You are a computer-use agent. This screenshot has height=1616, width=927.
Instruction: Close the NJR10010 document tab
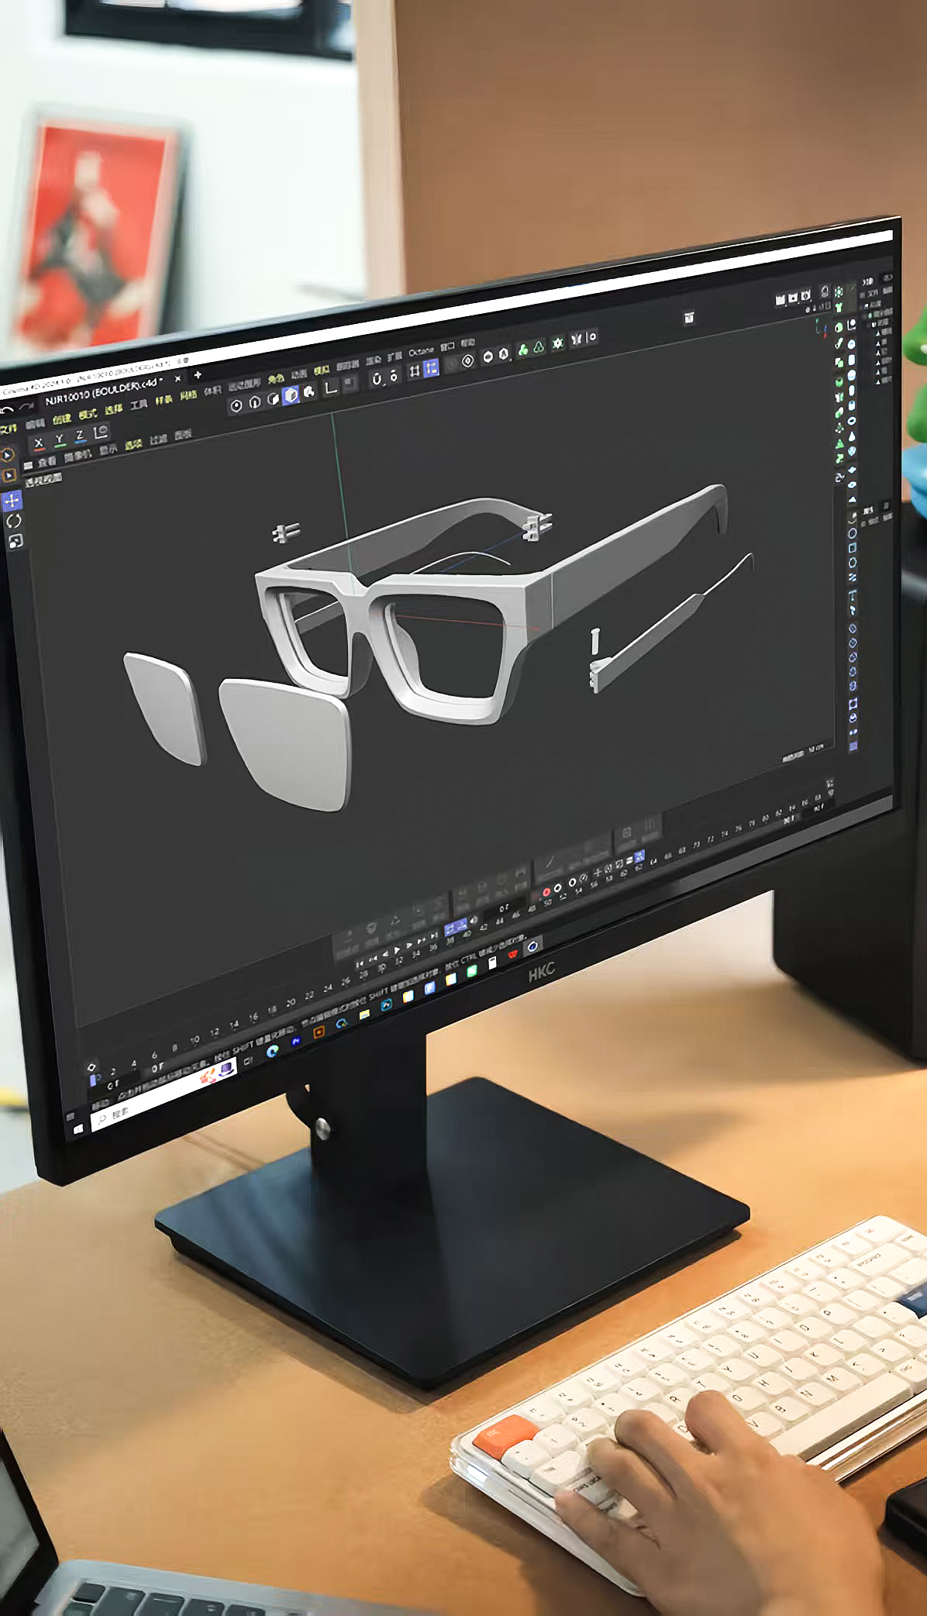click(x=177, y=378)
